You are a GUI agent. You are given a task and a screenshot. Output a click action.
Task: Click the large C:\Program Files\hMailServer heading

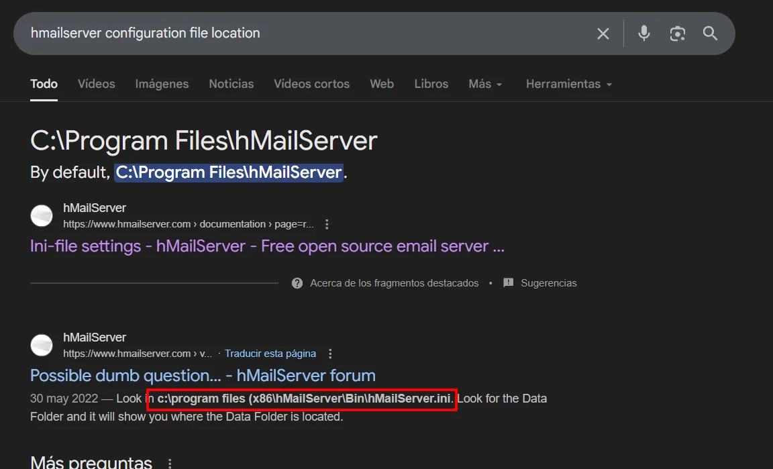coord(203,140)
